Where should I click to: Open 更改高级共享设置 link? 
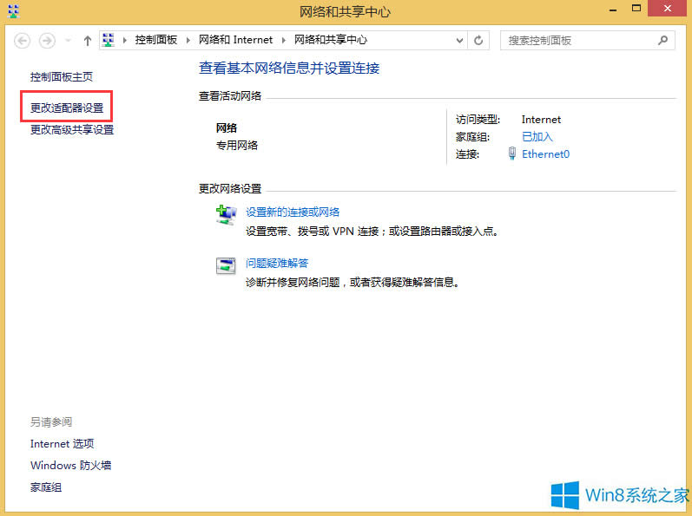[x=72, y=130]
